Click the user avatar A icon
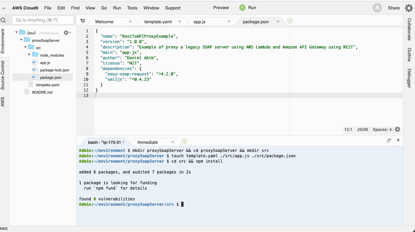The image size is (415, 232). (377, 8)
